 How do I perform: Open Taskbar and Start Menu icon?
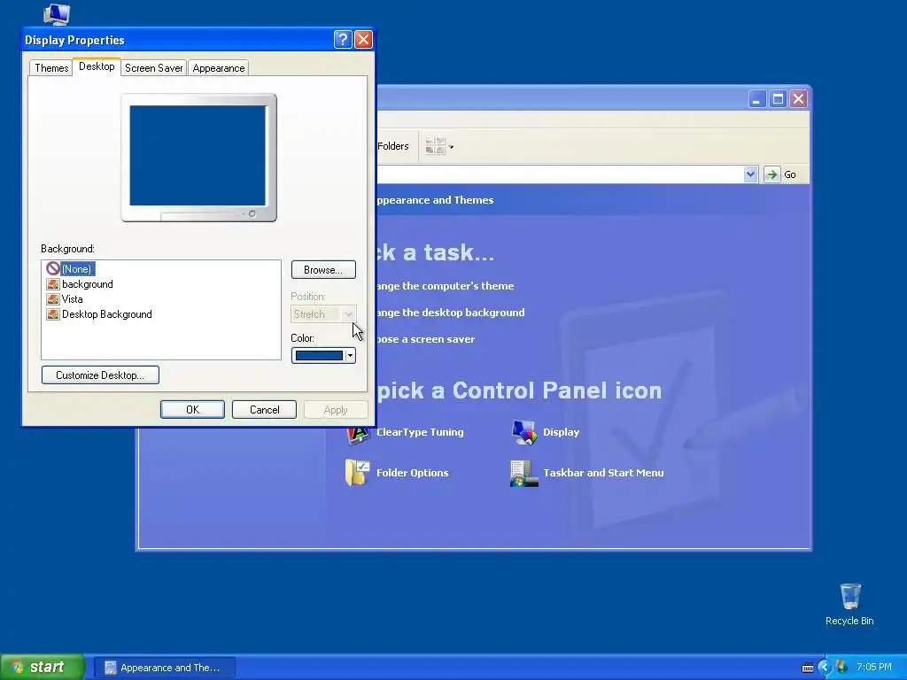click(x=524, y=473)
